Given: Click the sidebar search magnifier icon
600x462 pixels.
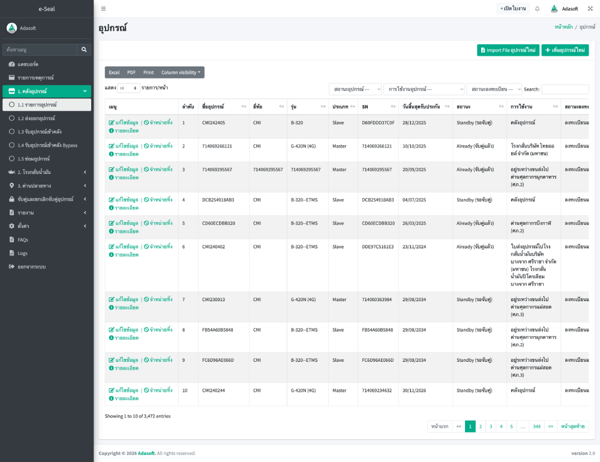Looking at the screenshot, I should (84, 50).
